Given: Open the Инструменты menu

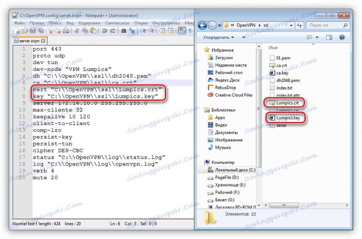Looking at the screenshot, I should pyautogui.click(x=166, y=23).
